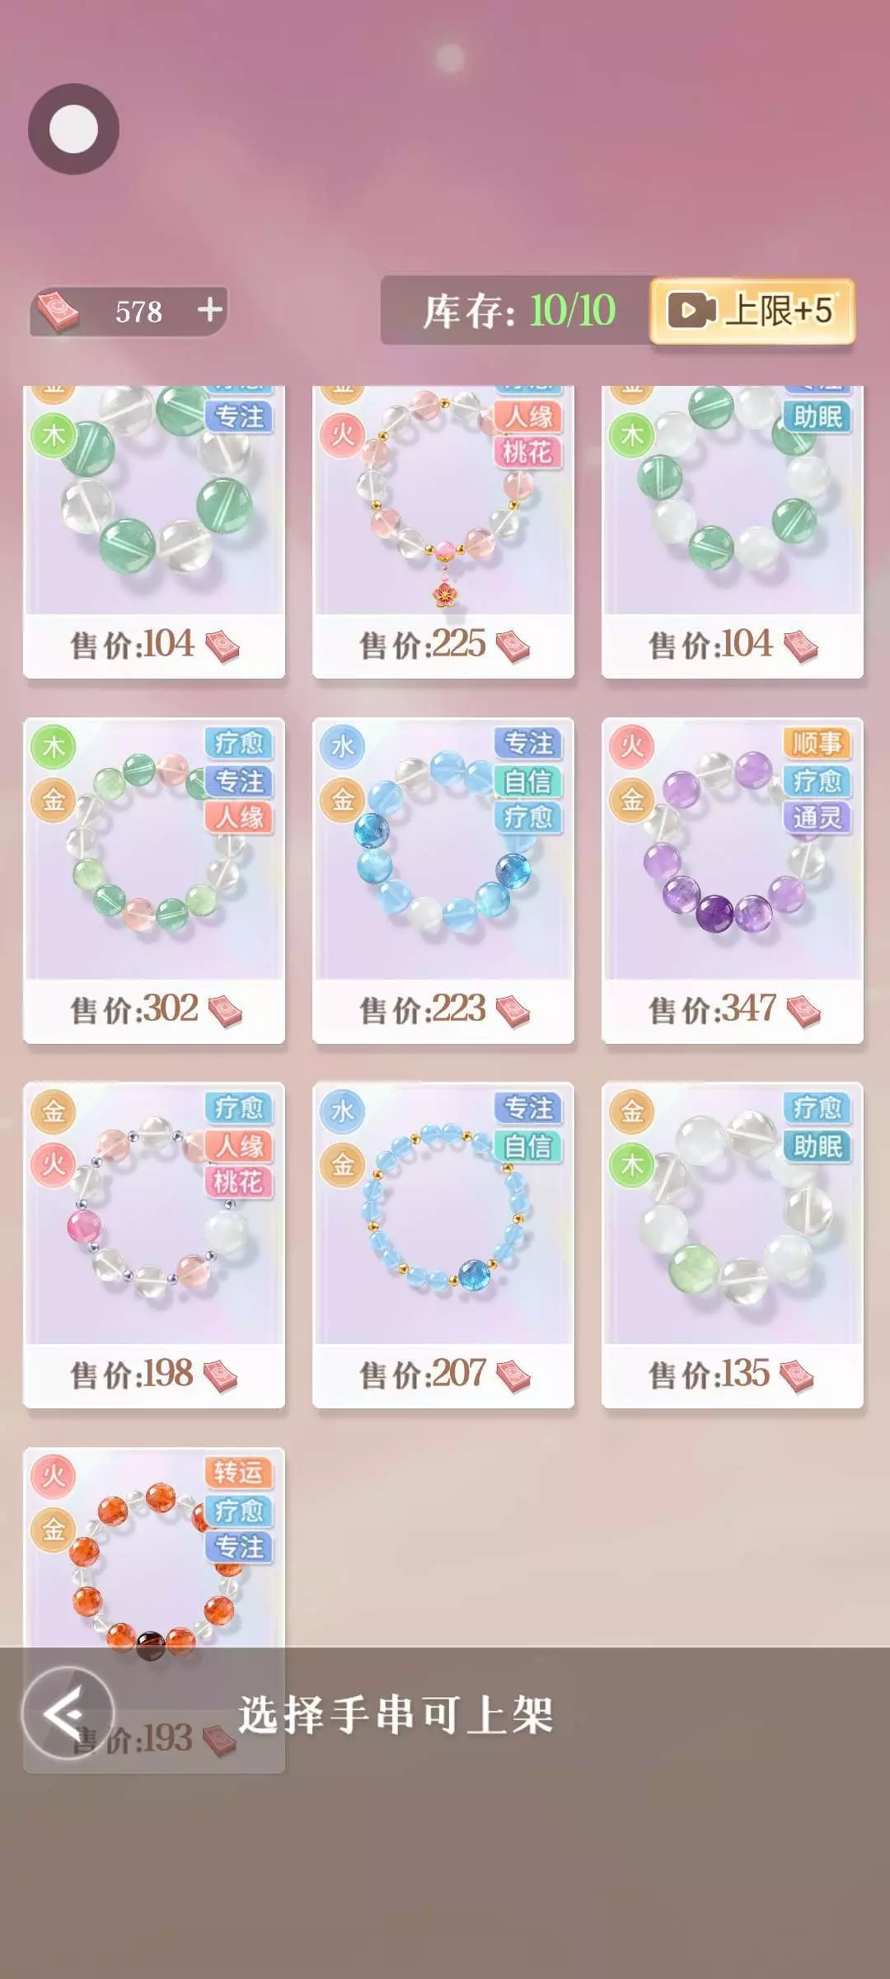890x1979 pixels.
Task: Tap the 转运 tag on orange bracelet
Action: 238,1472
